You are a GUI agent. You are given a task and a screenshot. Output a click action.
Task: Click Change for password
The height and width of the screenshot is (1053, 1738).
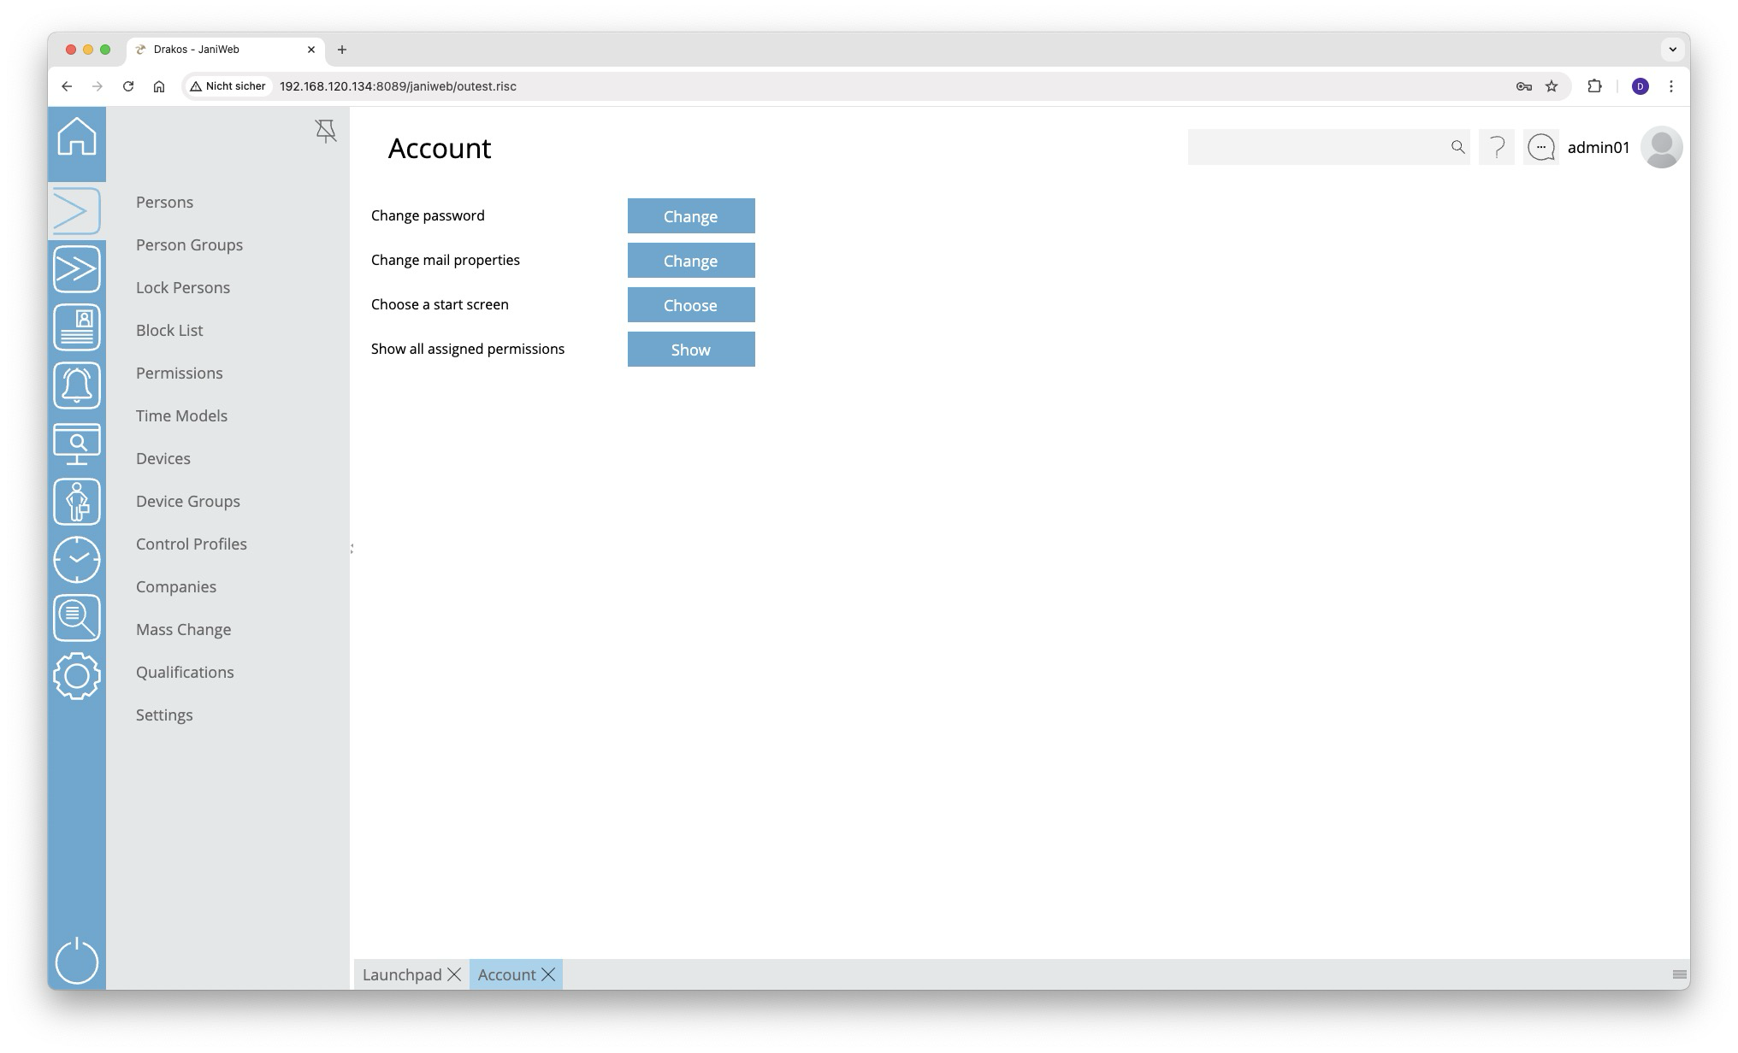pyautogui.click(x=690, y=216)
